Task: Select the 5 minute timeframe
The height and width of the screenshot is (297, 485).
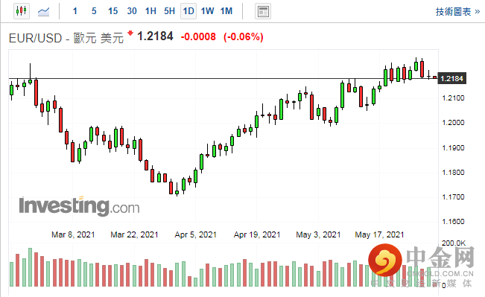Action: click(94, 11)
